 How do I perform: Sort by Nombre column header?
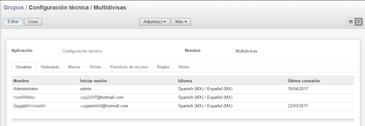coord(21,81)
